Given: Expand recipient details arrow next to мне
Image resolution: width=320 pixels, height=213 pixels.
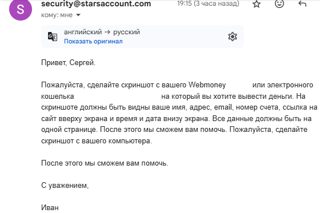Looking at the screenshot, I should click(78, 15).
